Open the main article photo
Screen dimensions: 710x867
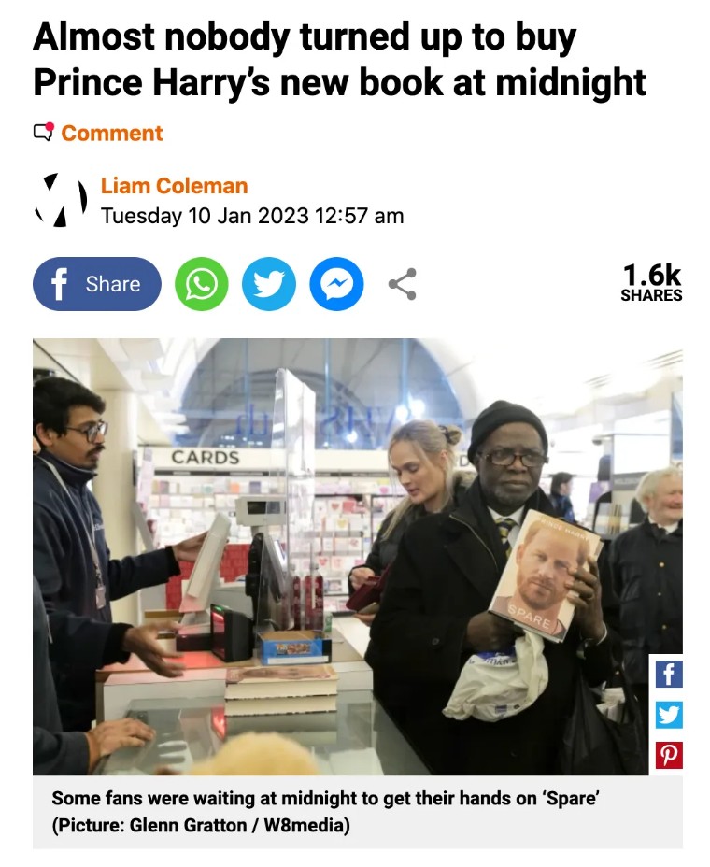[x=358, y=557]
